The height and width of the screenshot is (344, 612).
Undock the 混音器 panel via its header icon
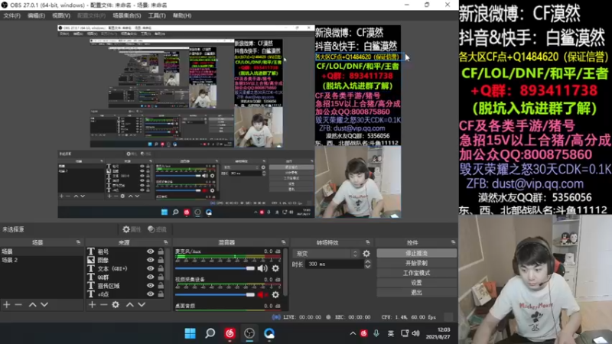[x=283, y=242]
